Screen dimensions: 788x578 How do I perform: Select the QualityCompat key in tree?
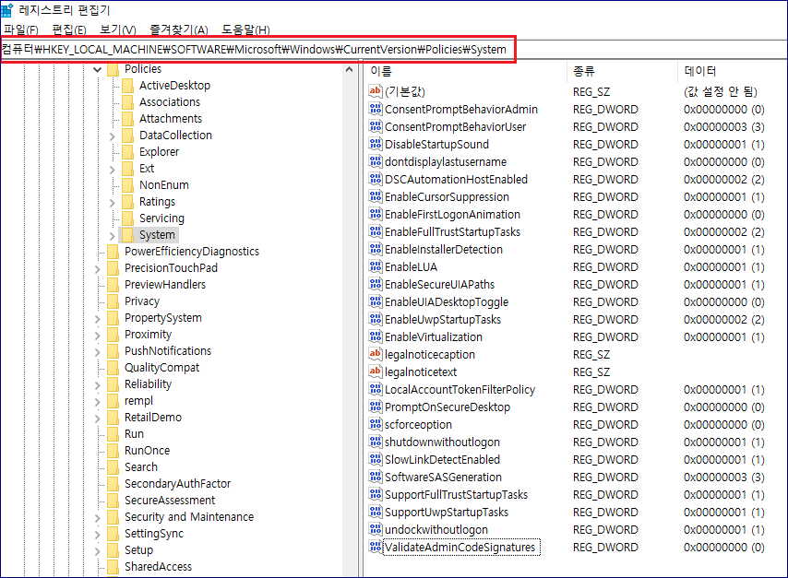click(x=161, y=368)
